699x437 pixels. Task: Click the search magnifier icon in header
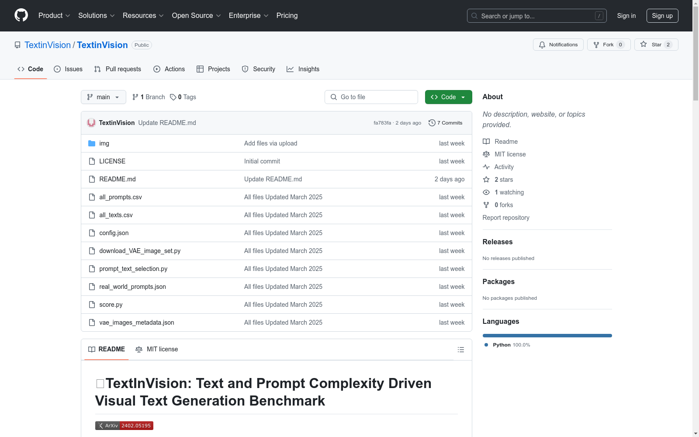click(474, 16)
